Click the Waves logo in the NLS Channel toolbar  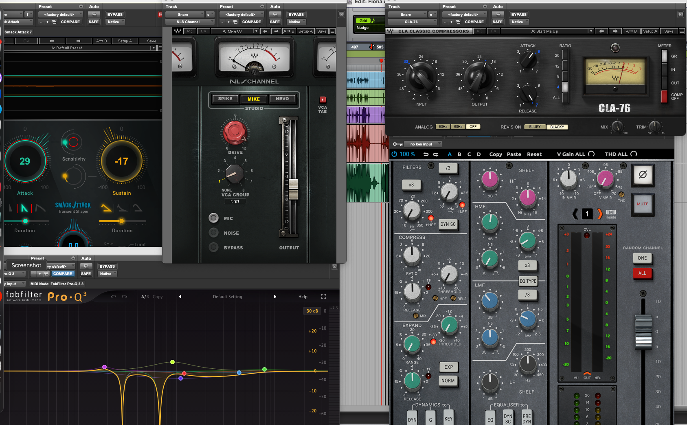coord(178,31)
